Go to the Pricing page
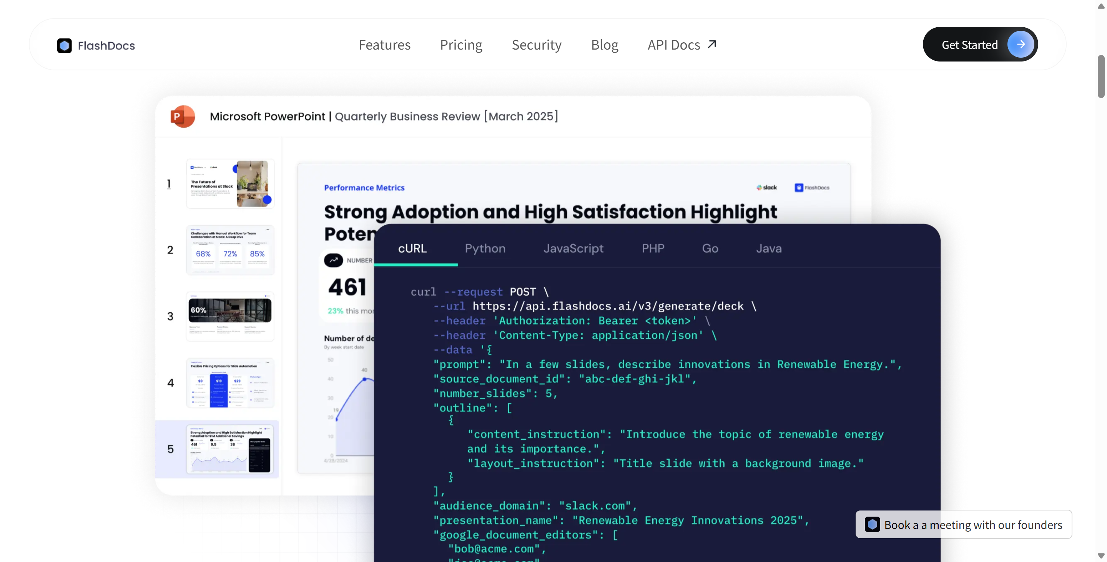Viewport: 1107px width, 562px height. [461, 45]
